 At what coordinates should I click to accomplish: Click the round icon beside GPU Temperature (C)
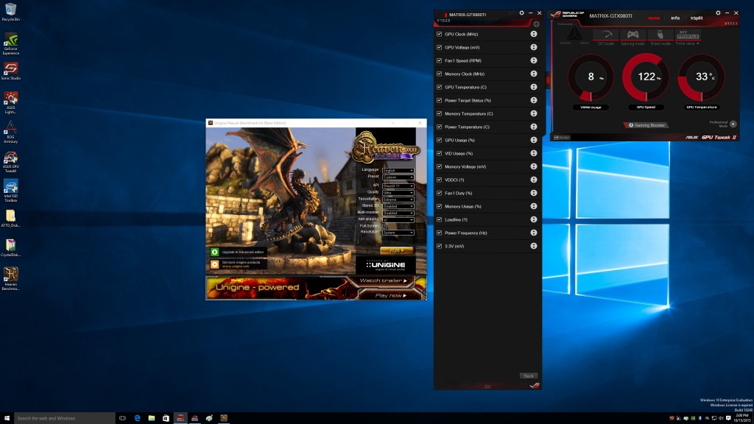(534, 87)
